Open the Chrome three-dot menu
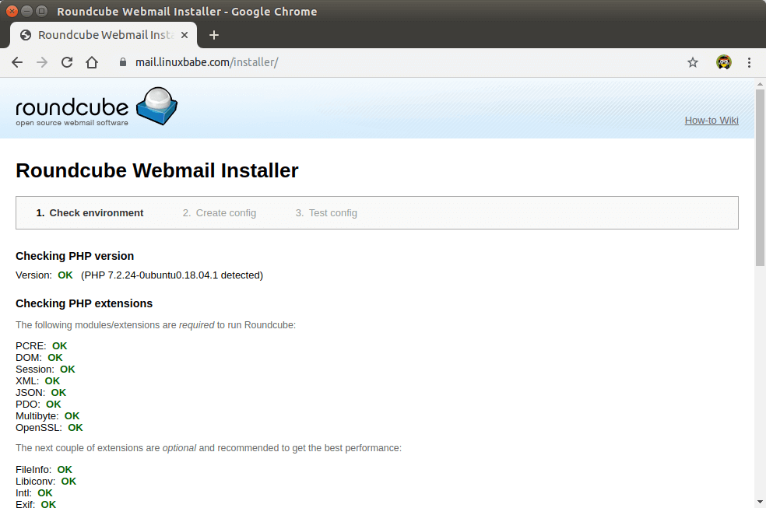The height and width of the screenshot is (508, 766). point(749,62)
